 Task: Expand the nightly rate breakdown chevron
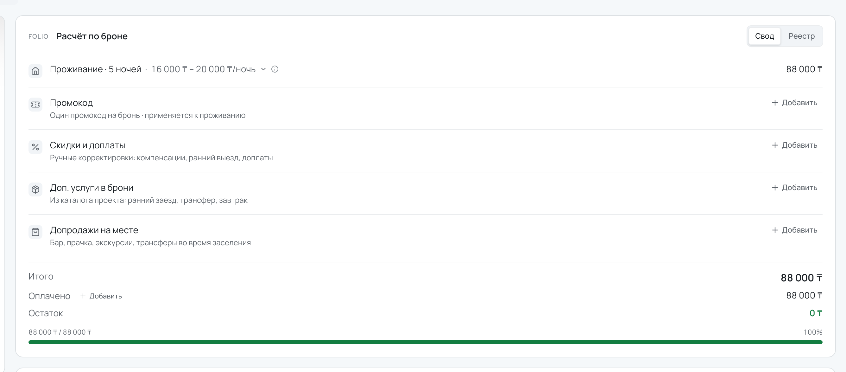click(x=263, y=69)
